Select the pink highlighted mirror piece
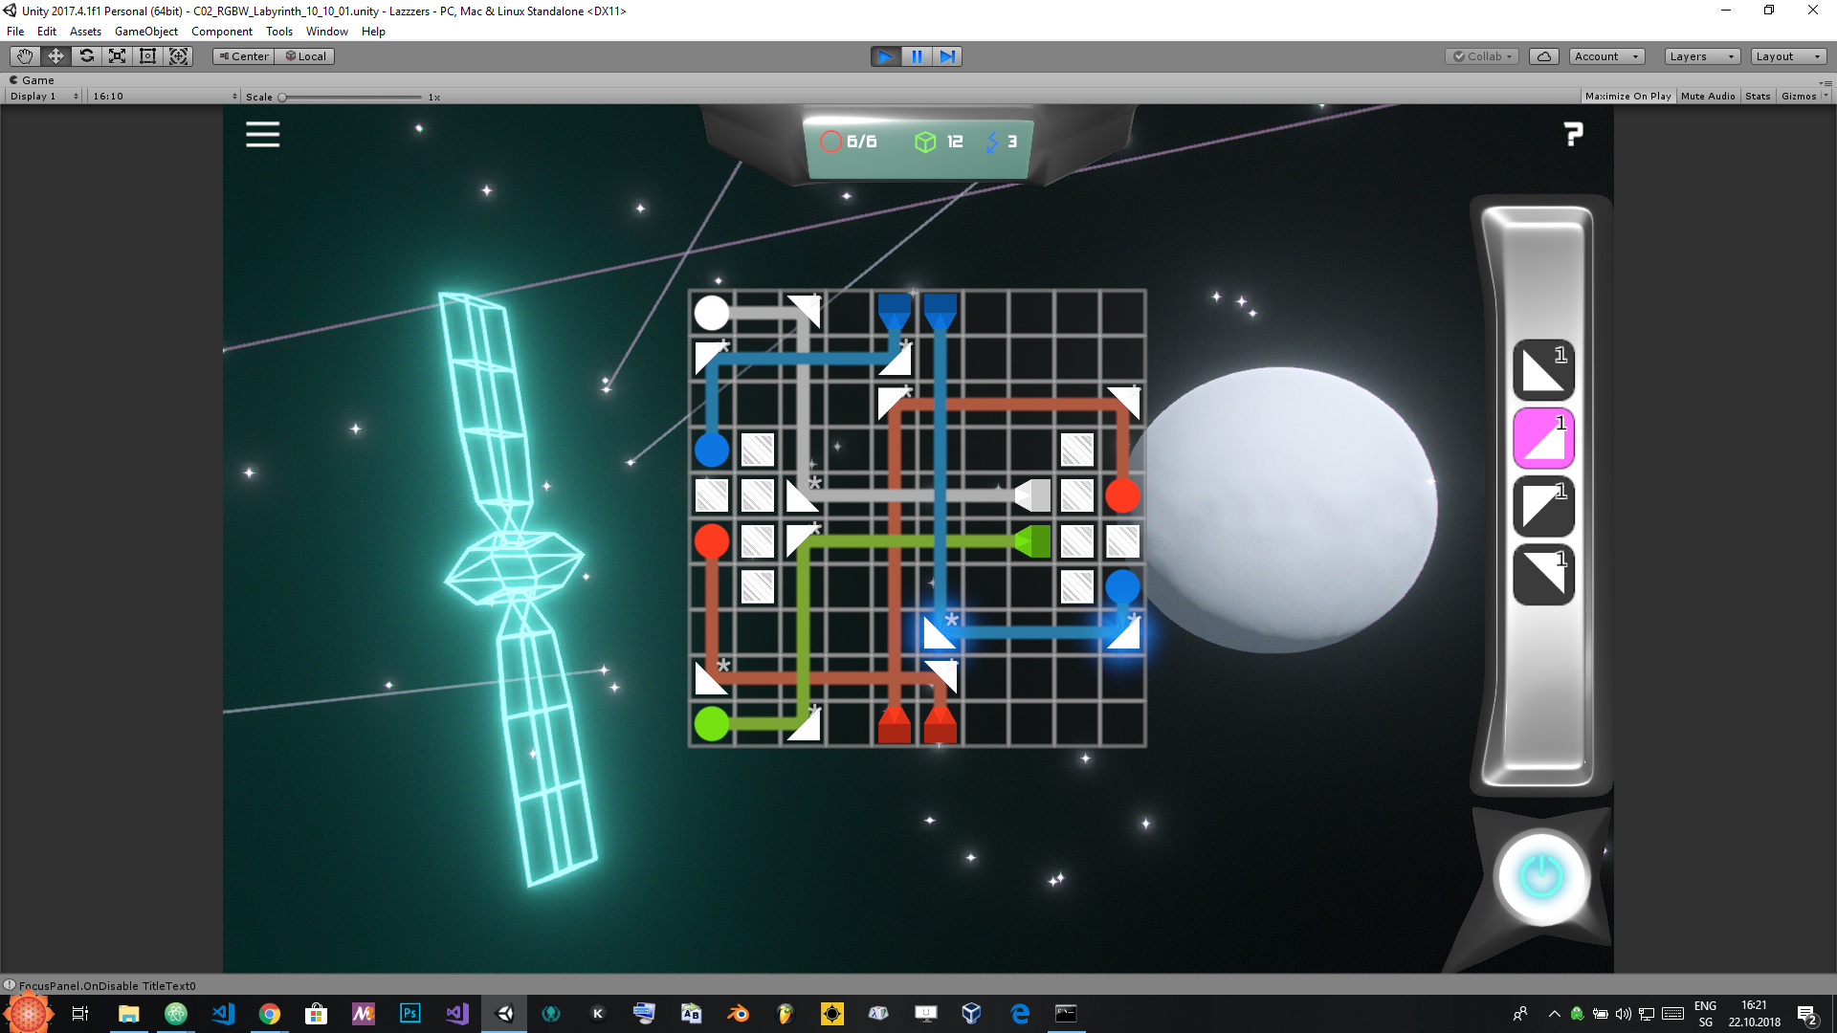This screenshot has height=1033, width=1837. pyautogui.click(x=1542, y=438)
